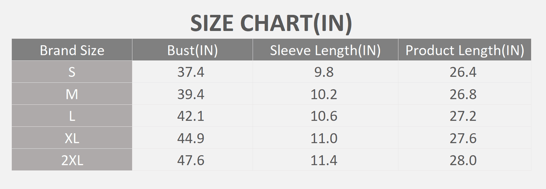Image resolution: width=546 pixels, height=189 pixels.
Task: Select the 39.4 bust value cell
Action: pos(192,94)
